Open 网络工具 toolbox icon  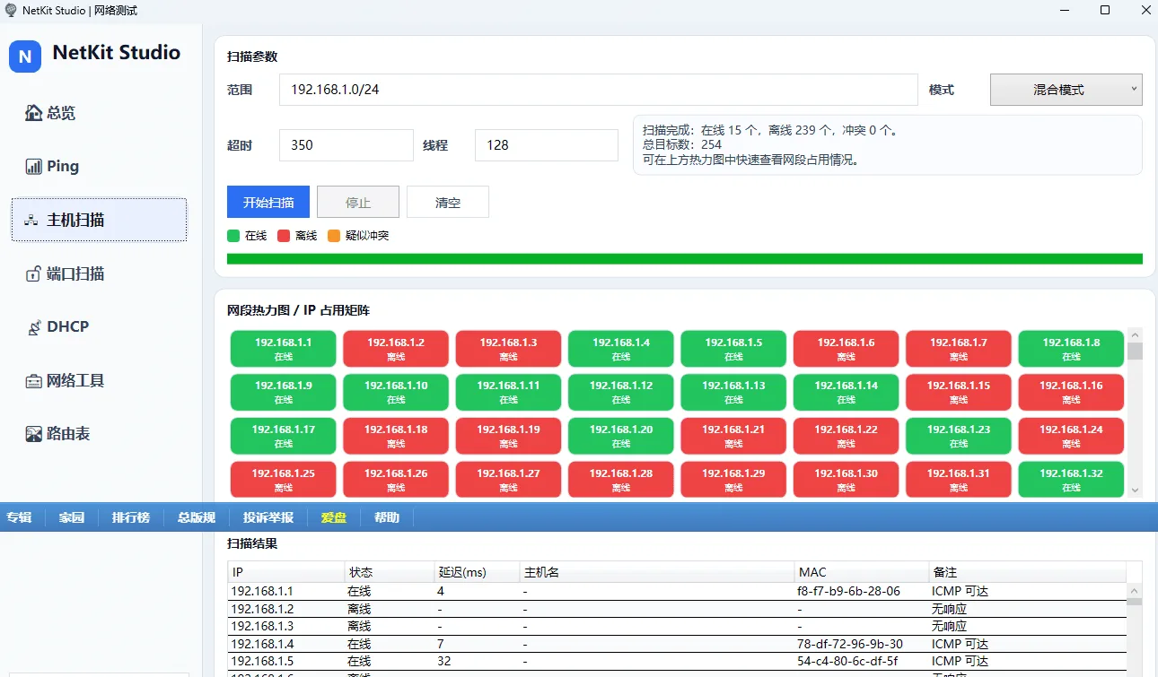(33, 381)
